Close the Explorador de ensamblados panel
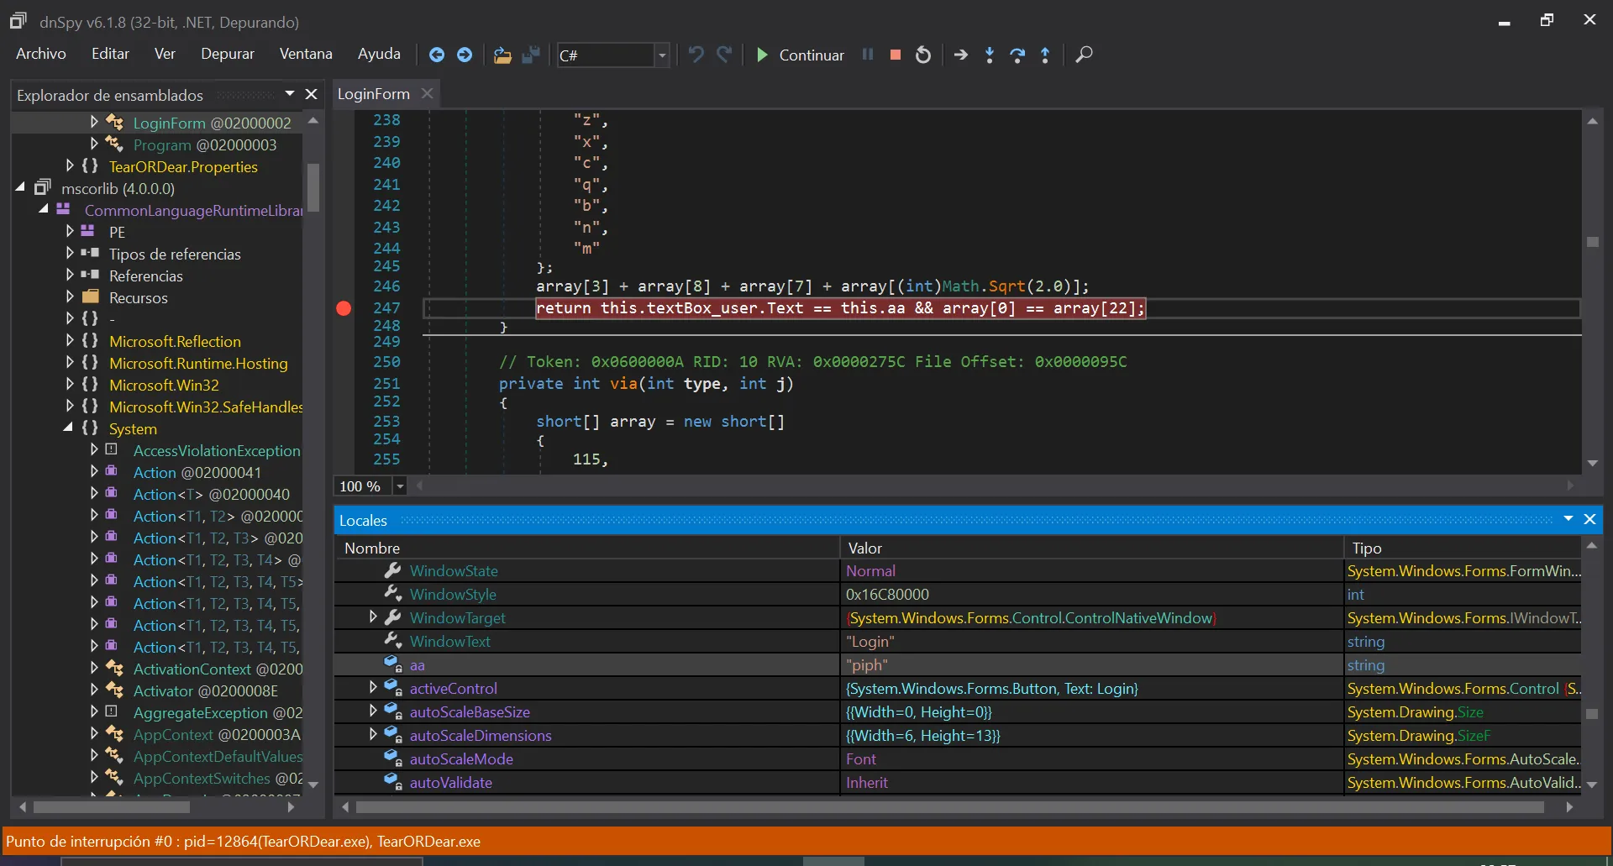The image size is (1613, 866). 311,94
